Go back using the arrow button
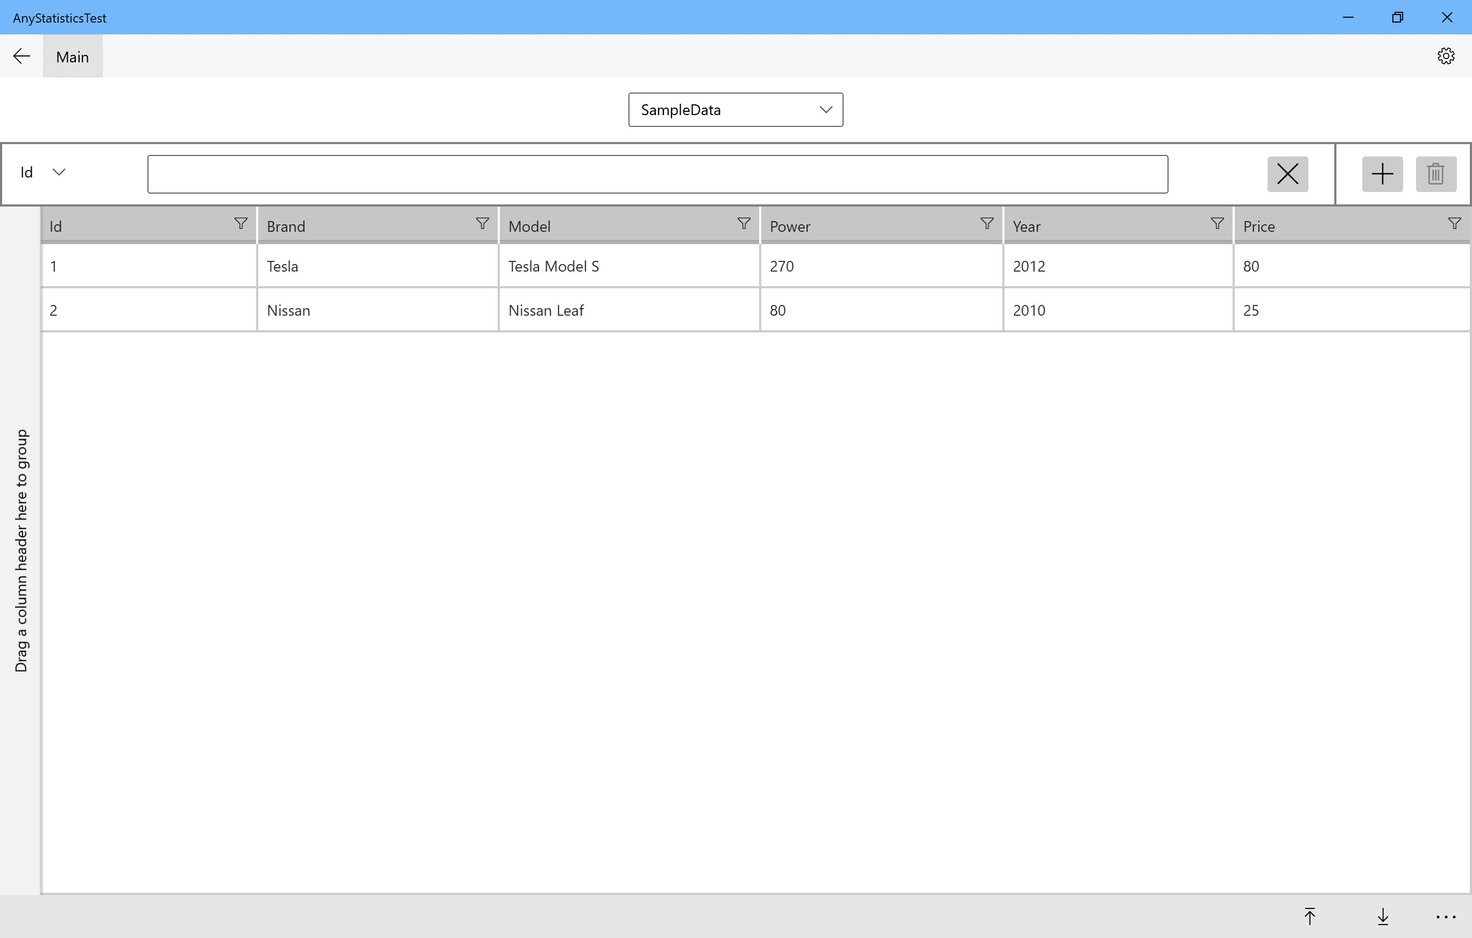The width and height of the screenshot is (1472, 938). point(22,57)
